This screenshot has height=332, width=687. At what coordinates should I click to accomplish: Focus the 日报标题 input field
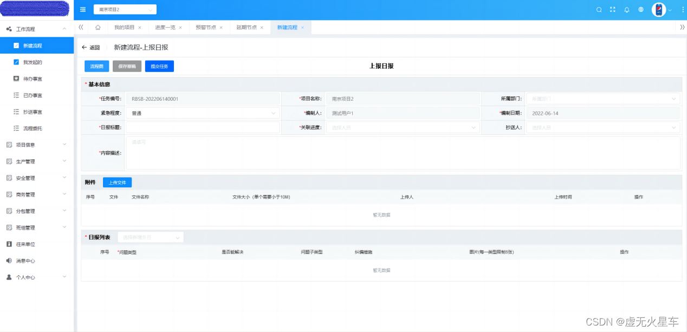point(203,127)
